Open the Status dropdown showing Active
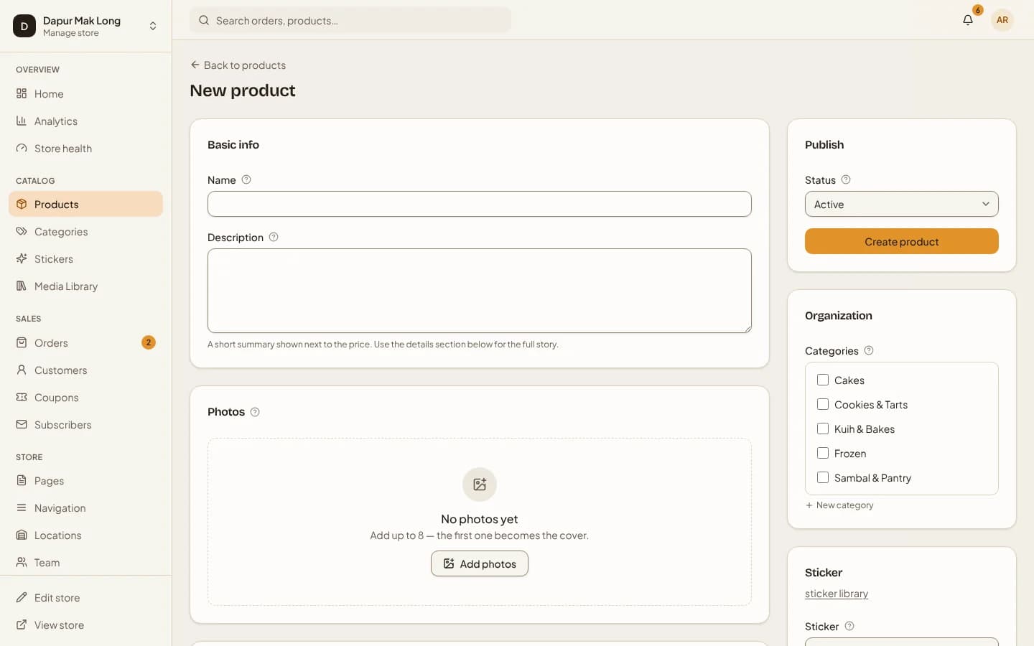Screen dimensions: 1034x646 tap(902, 204)
